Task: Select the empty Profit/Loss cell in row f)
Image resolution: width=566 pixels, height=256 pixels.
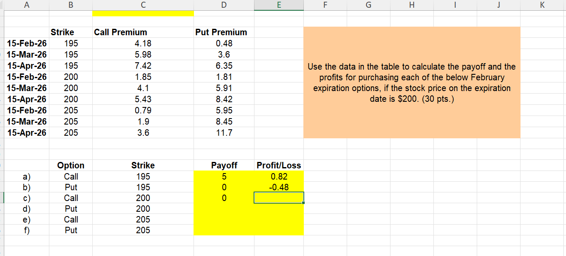Action: 279,230
